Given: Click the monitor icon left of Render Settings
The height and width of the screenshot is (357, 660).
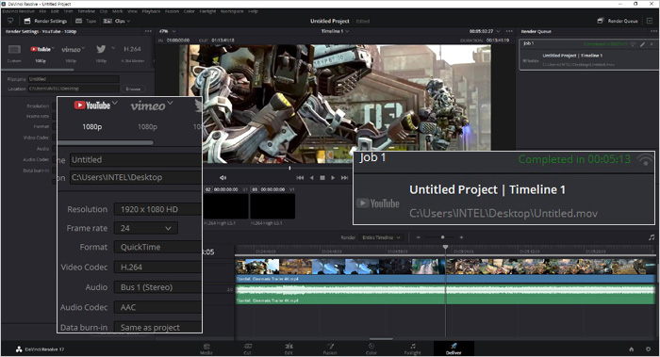Looking at the screenshot, I should [10, 21].
